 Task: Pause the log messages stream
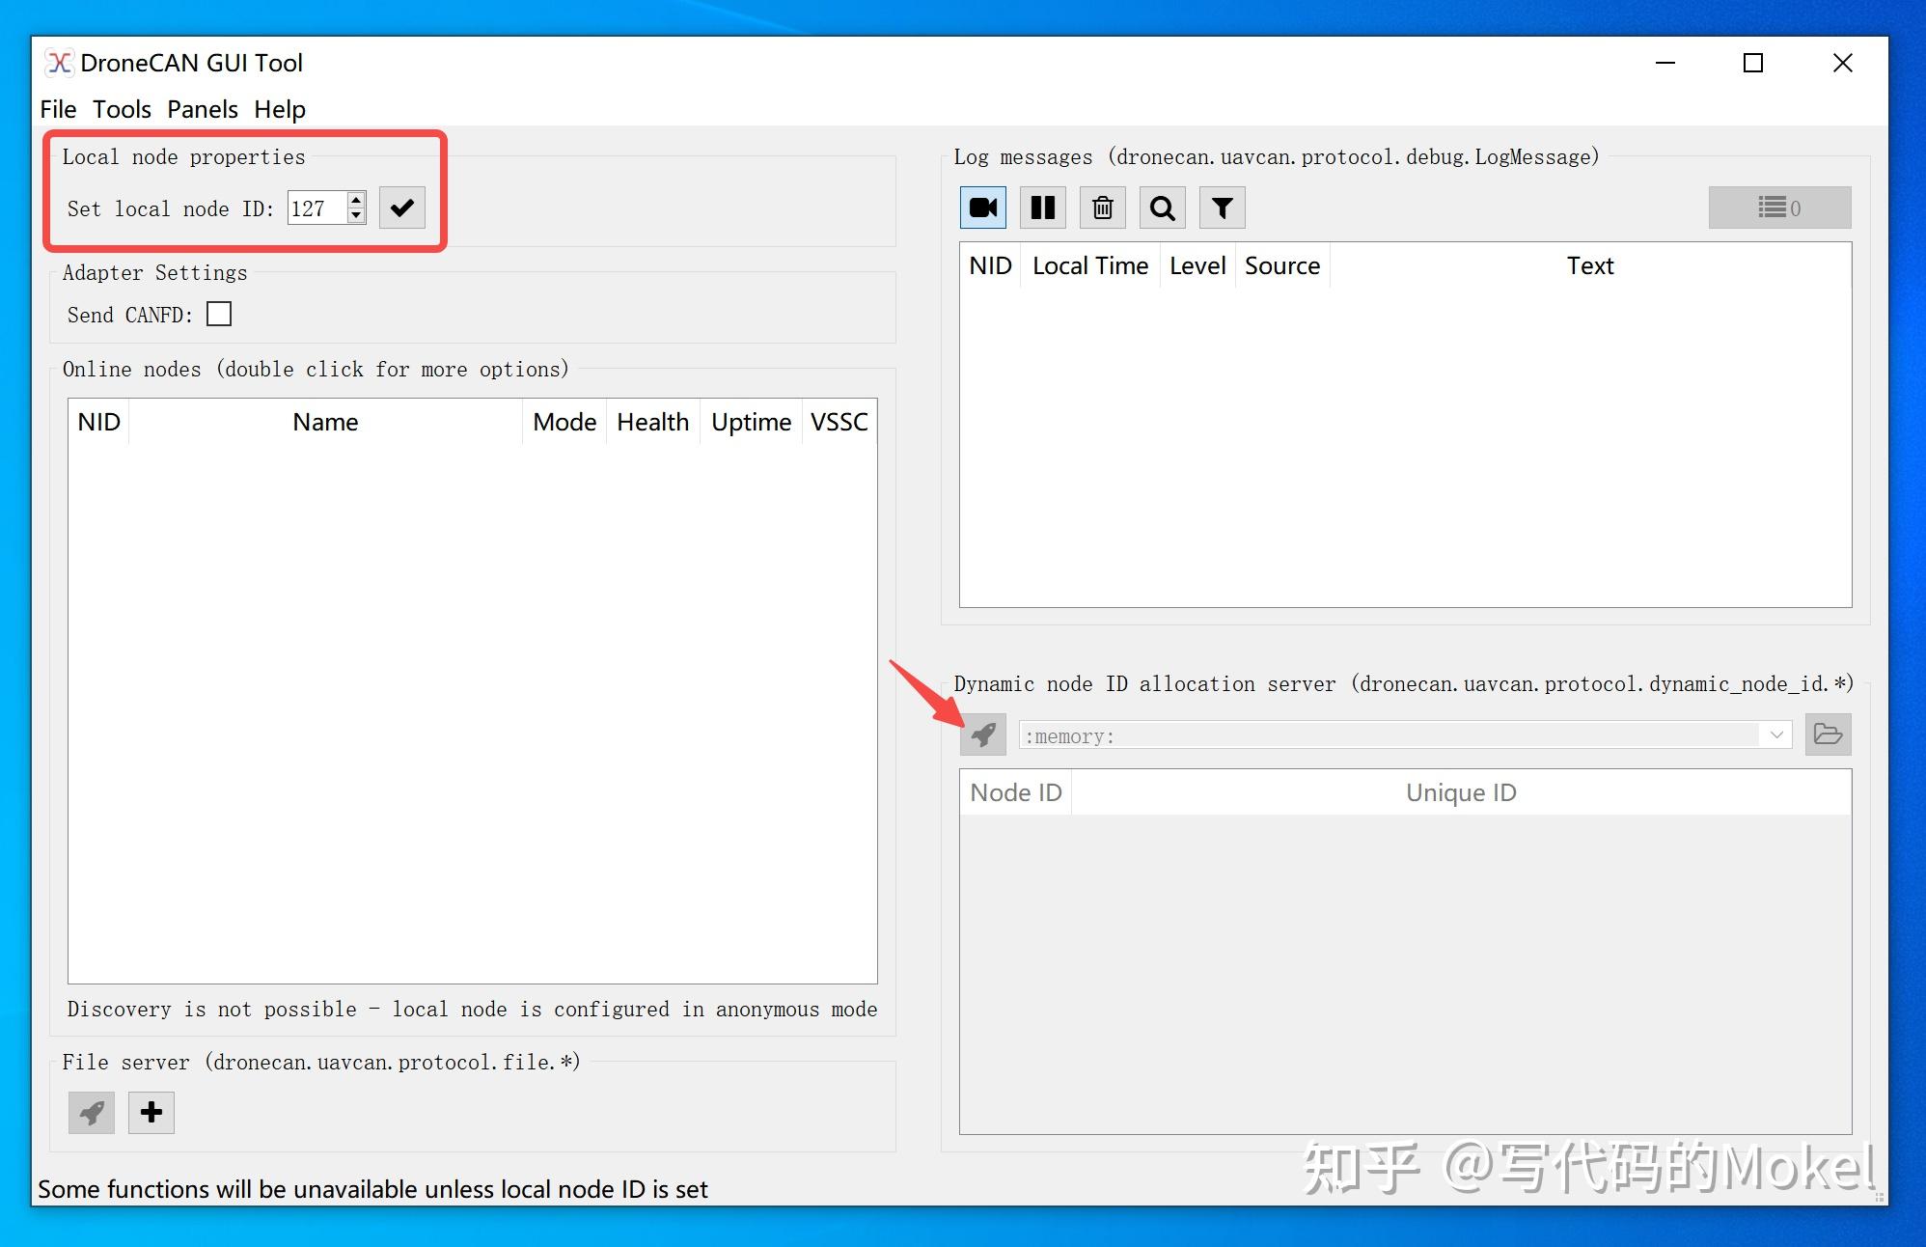click(1042, 207)
